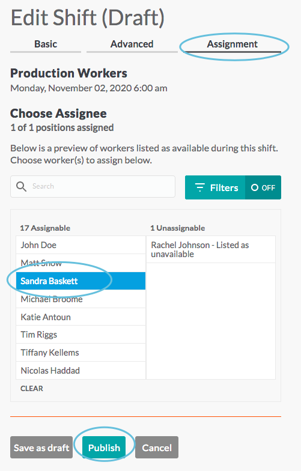This screenshot has height=471, width=301.
Task: Pick Tim Riggs in assignable list
Action: point(81,335)
